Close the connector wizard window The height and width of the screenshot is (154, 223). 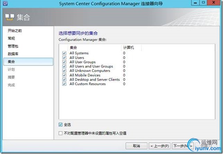[213, 3]
